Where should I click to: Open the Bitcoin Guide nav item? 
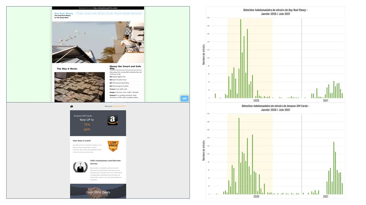(136, 13)
